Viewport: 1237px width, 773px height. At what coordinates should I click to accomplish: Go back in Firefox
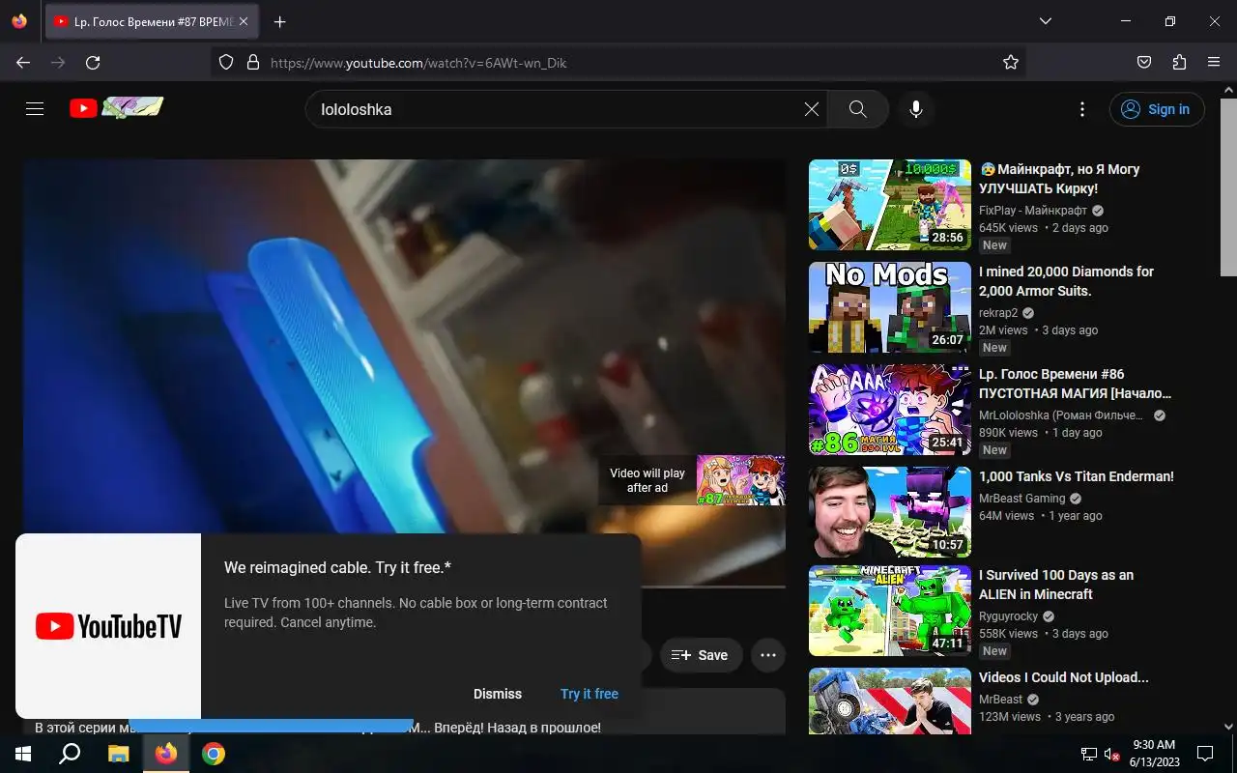23,62
